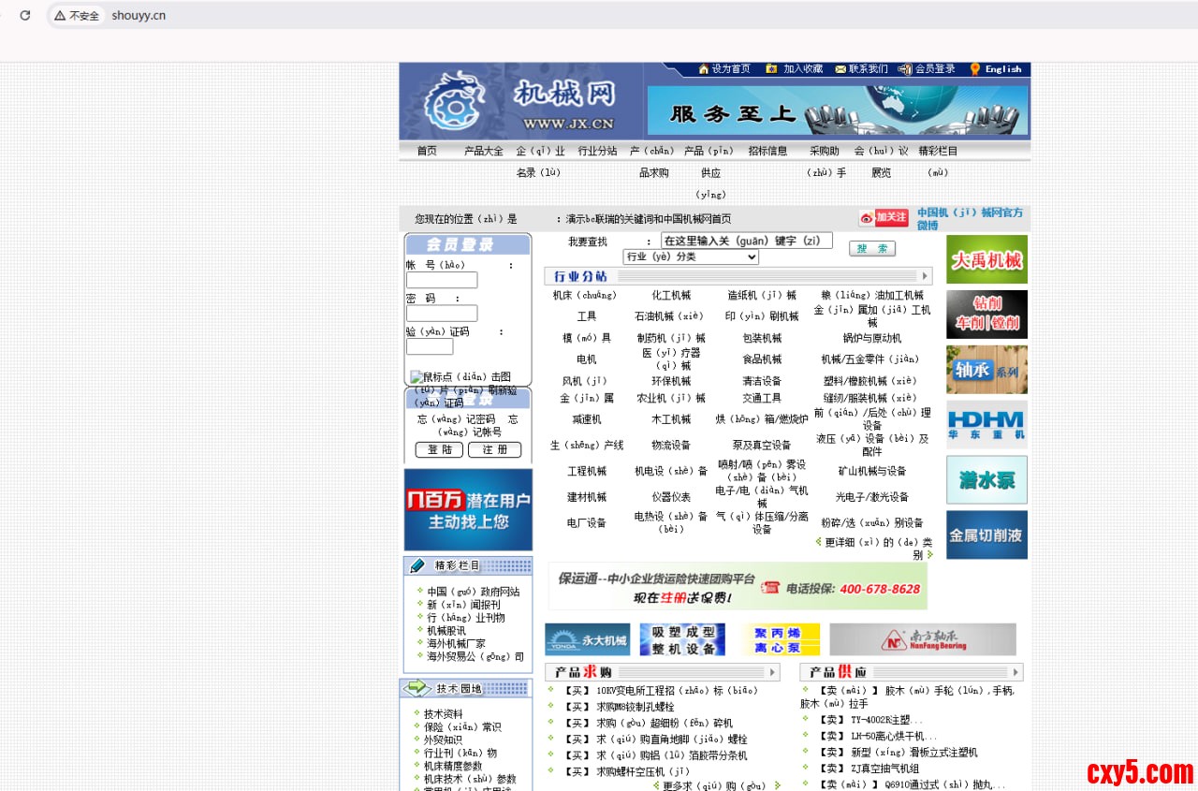
Task: Click the 机械网 dragon gear logo
Action: (454, 101)
